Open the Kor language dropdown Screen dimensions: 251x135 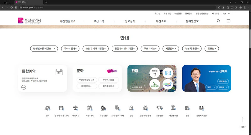coord(226,13)
